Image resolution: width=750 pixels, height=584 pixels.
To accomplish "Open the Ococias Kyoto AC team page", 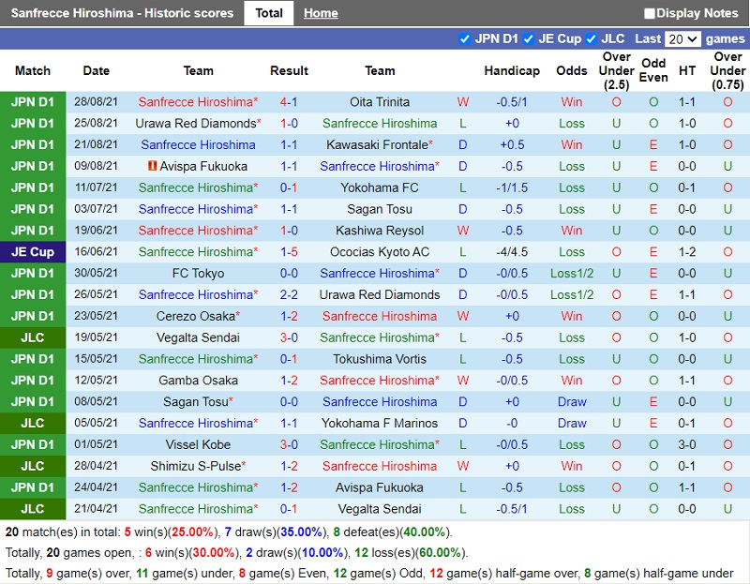I will click(x=380, y=251).
